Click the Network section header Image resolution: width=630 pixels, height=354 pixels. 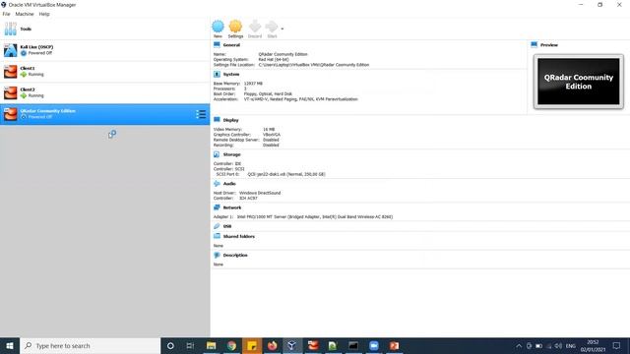click(232, 207)
